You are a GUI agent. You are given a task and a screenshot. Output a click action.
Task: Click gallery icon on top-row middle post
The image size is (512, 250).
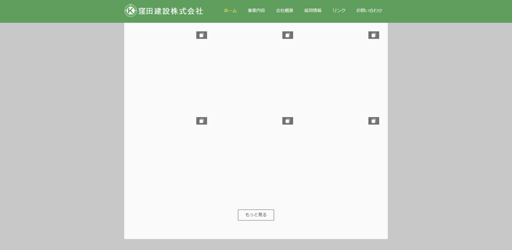[288, 35]
